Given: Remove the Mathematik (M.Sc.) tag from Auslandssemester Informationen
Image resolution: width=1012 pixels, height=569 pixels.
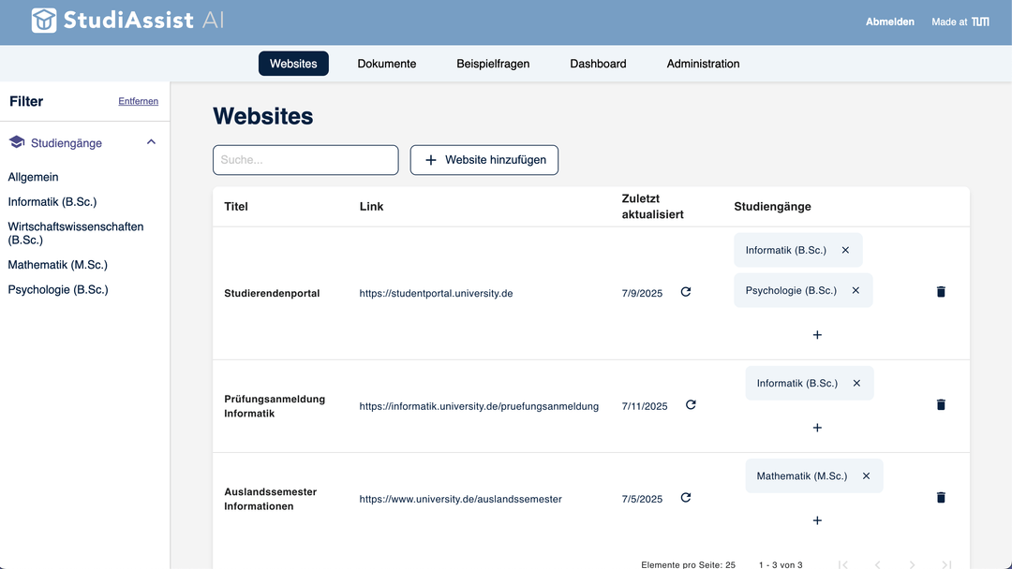Looking at the screenshot, I should [x=866, y=475].
